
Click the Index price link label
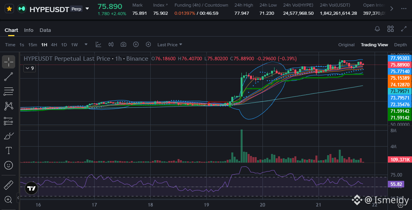160,5
